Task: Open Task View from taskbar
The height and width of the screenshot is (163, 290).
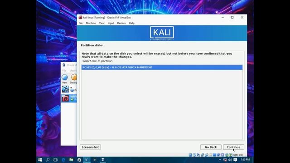Action: (55, 160)
